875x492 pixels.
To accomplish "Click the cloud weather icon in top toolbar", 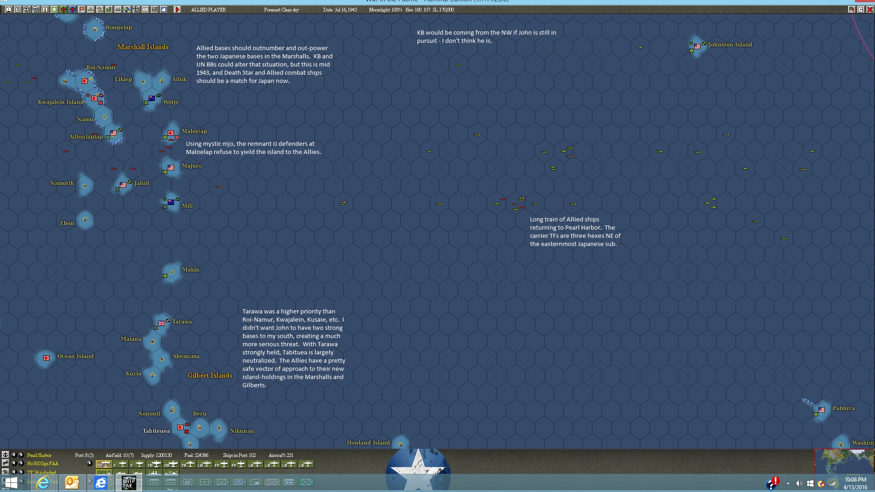I will coord(164,10).
